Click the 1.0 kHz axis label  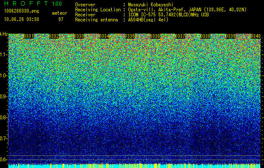click(x=4, y=76)
